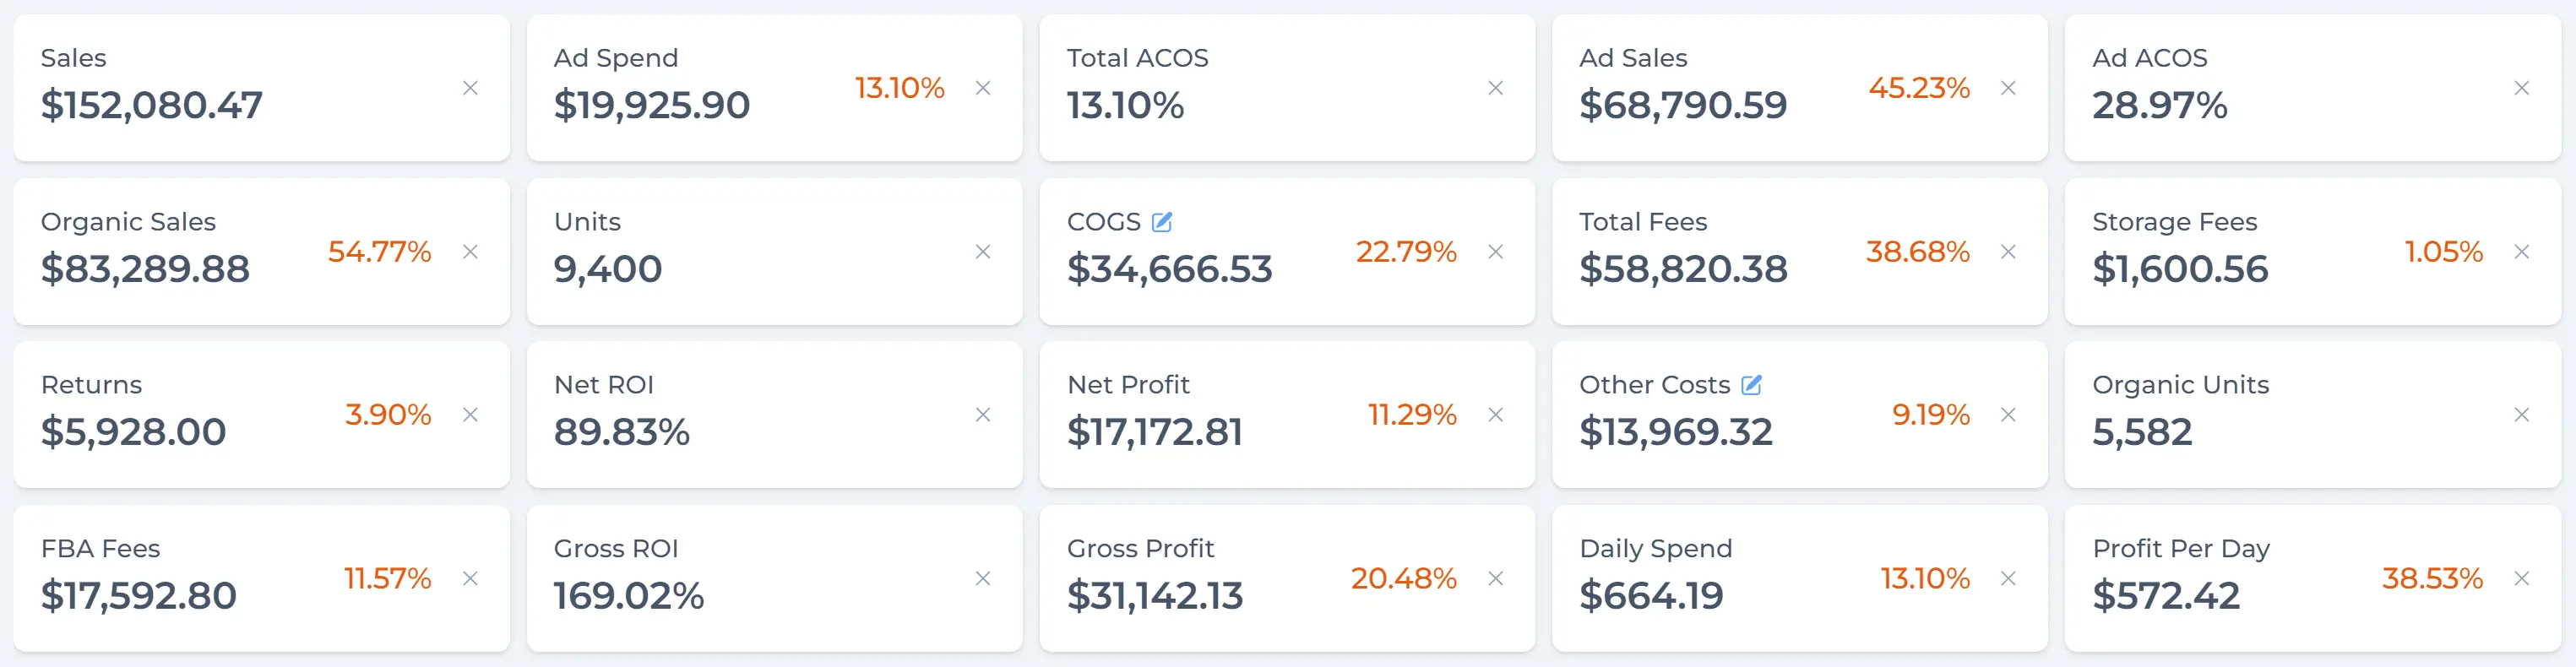Remove the Net Profit tile
The image size is (2576, 667).
coord(1495,415)
